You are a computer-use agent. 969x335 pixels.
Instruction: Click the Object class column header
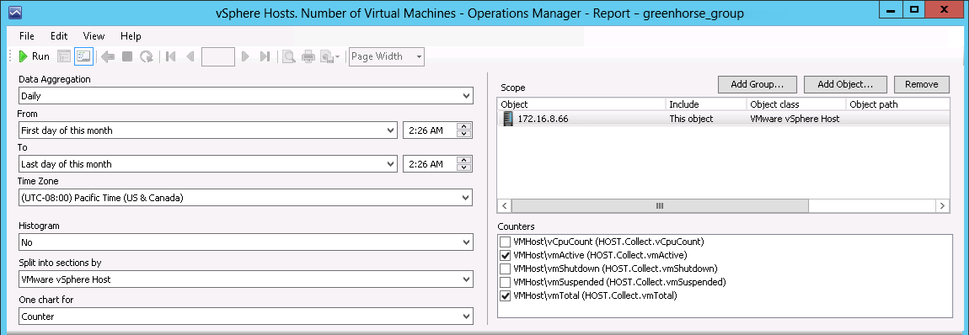[796, 104]
